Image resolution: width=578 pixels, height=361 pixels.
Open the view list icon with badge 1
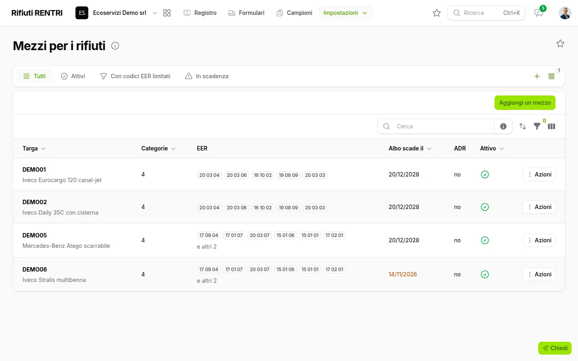click(x=552, y=76)
